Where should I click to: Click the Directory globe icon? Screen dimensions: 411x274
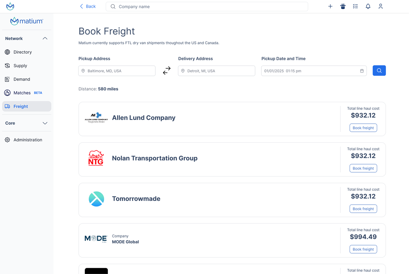[x=7, y=52]
